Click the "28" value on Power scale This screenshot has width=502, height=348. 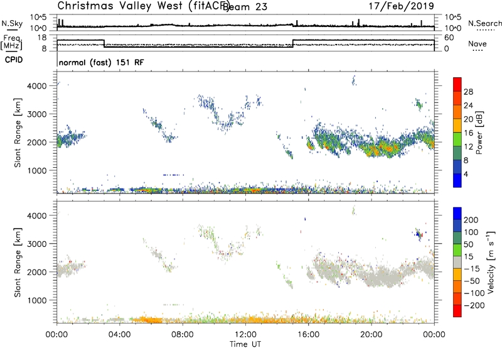[468, 92]
